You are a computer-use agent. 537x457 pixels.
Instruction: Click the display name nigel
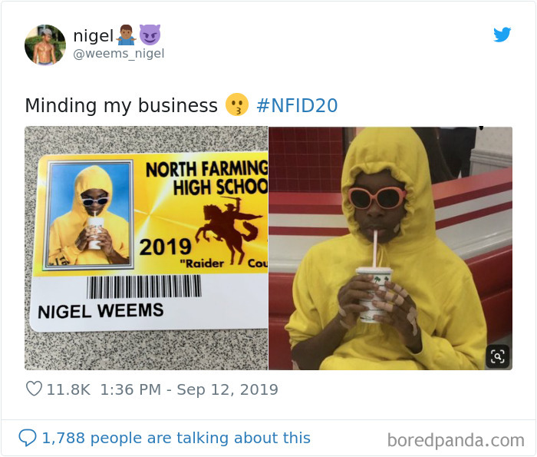pos(93,35)
